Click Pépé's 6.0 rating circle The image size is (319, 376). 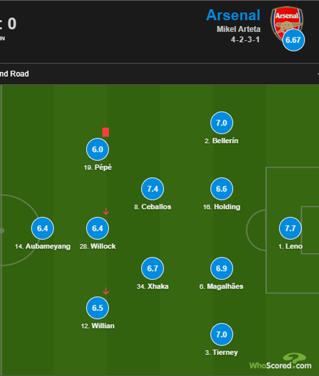(97, 149)
